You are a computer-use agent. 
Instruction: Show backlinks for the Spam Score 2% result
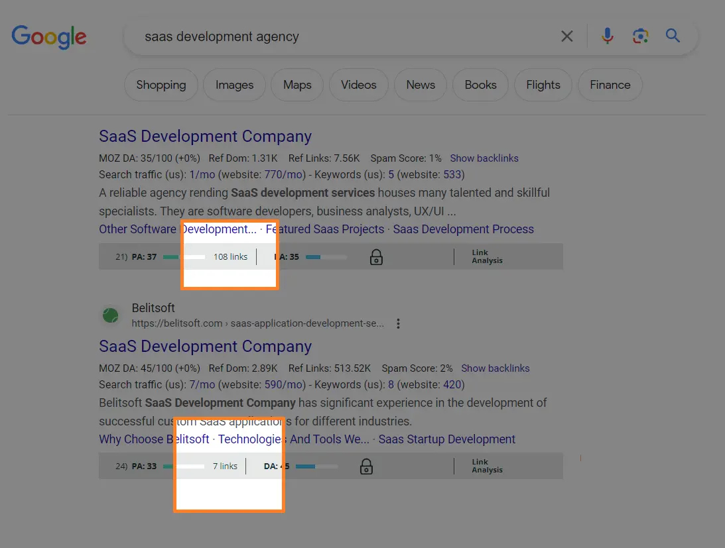[495, 368]
